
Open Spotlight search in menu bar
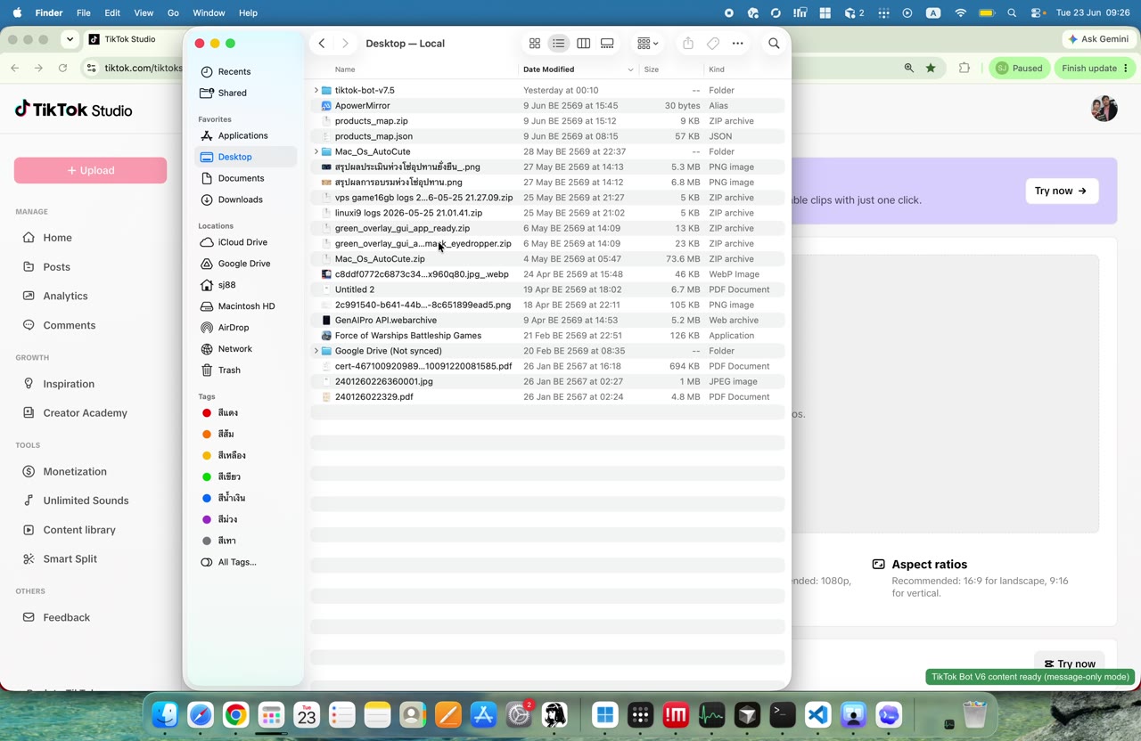tap(1012, 12)
